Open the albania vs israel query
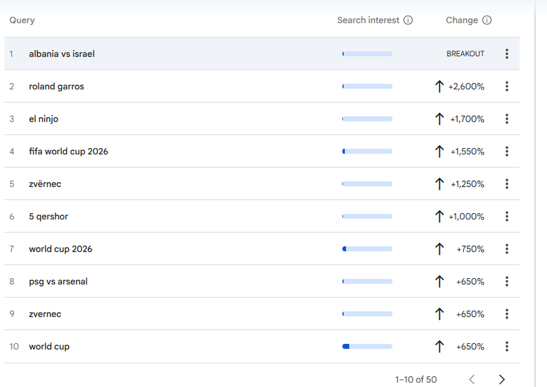The width and height of the screenshot is (547, 387). (62, 53)
